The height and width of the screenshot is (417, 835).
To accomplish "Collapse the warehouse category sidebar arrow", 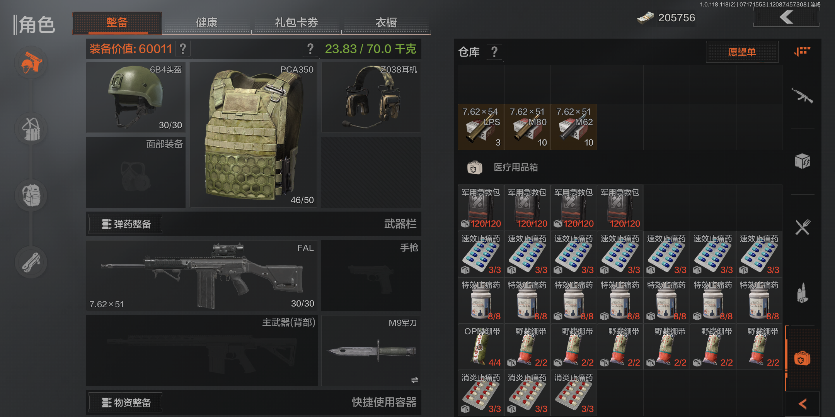I will (x=802, y=404).
